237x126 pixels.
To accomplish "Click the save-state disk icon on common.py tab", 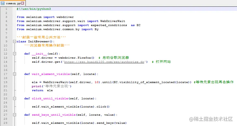I will tap(2, 3).
